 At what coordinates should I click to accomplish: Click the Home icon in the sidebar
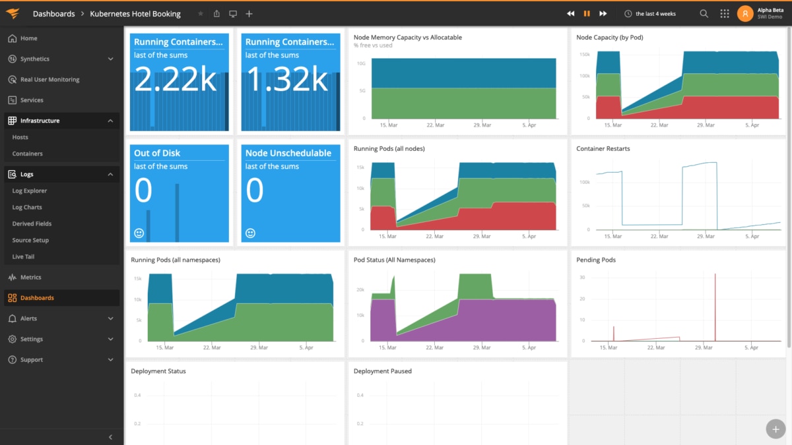11,38
